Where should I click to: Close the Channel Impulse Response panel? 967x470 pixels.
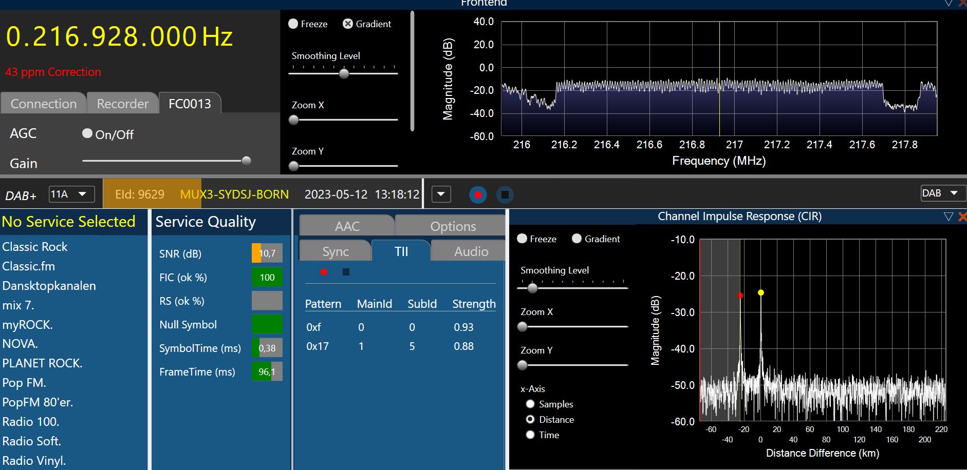pos(962,217)
